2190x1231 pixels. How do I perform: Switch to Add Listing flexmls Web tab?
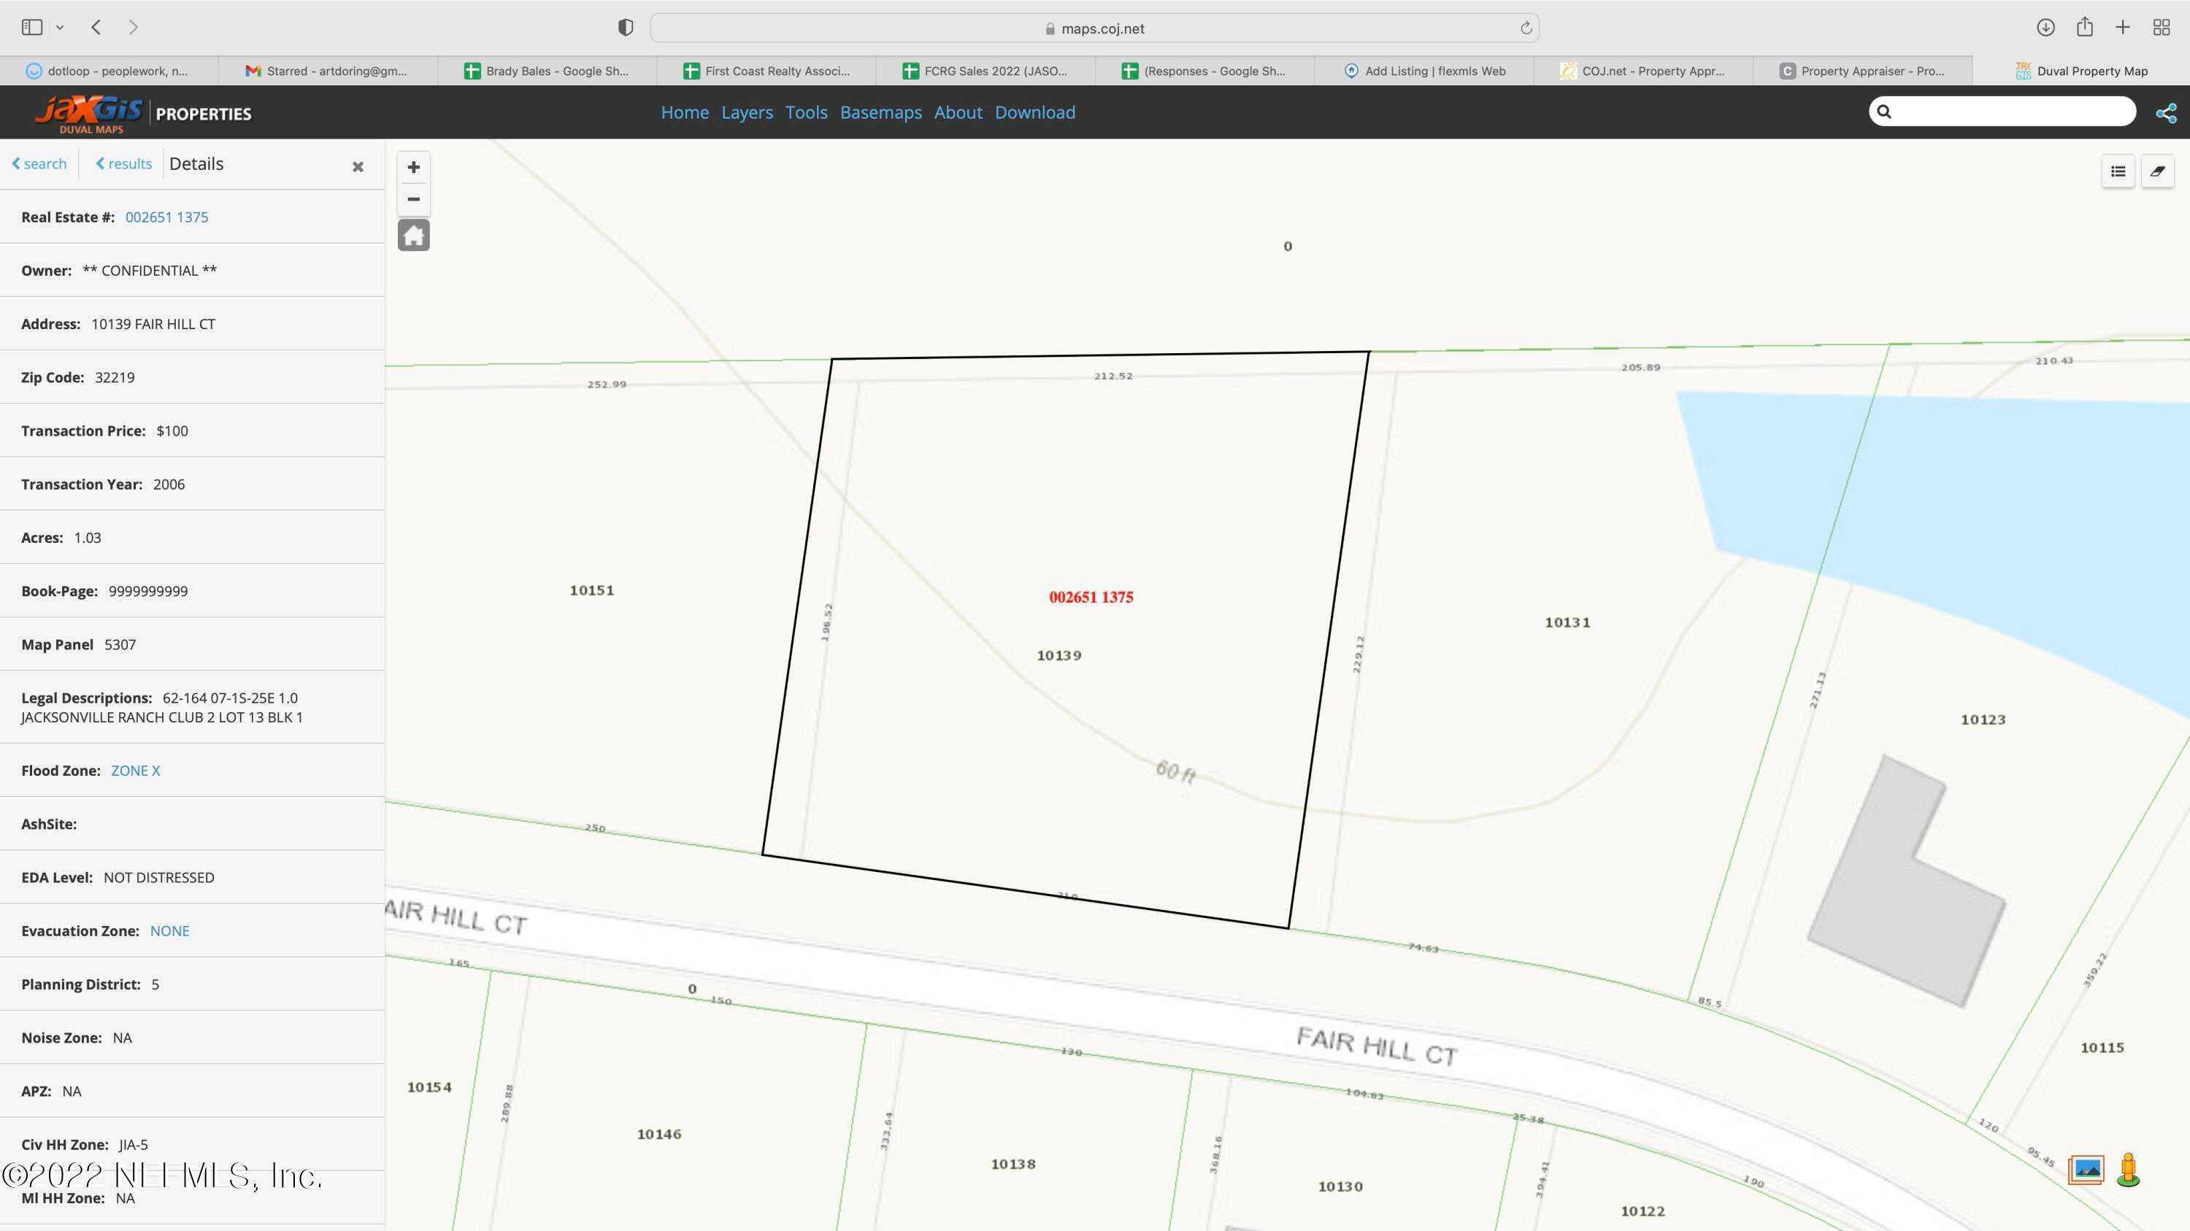coord(1424,71)
